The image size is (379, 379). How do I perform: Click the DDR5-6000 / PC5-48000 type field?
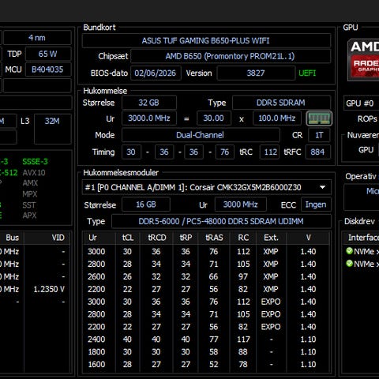[x=221, y=221]
